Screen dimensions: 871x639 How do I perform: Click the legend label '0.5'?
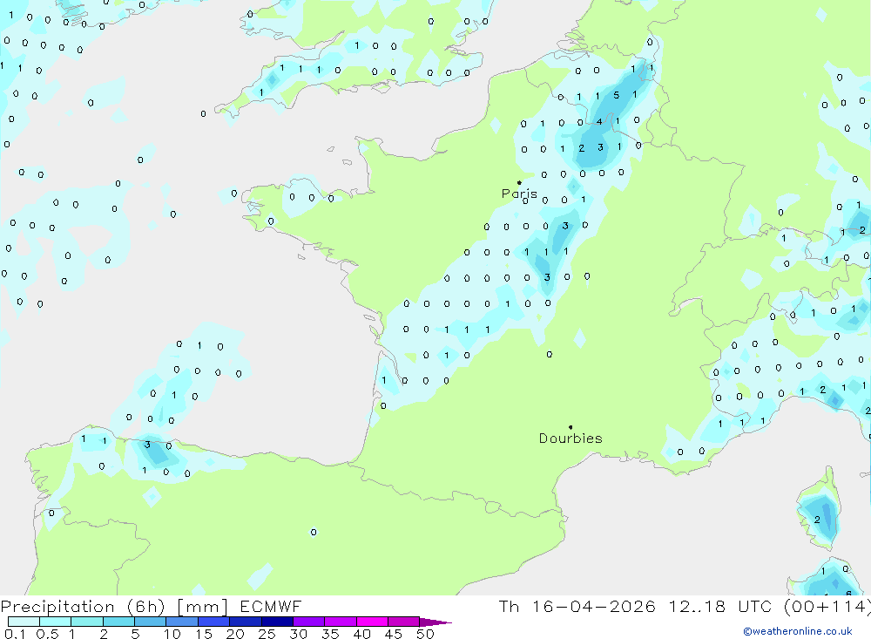(47, 634)
